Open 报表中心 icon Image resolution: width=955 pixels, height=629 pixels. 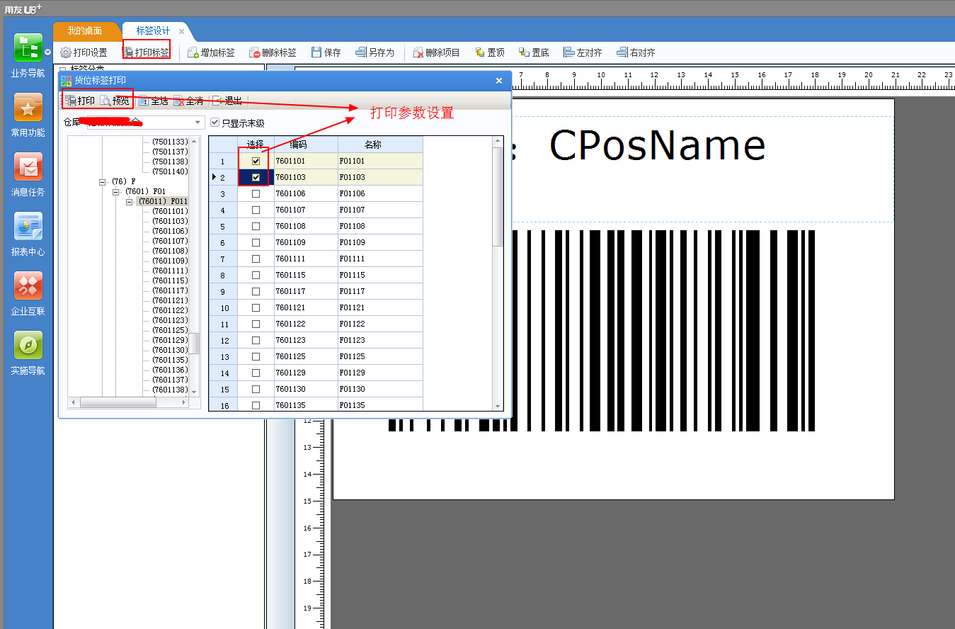click(x=28, y=227)
